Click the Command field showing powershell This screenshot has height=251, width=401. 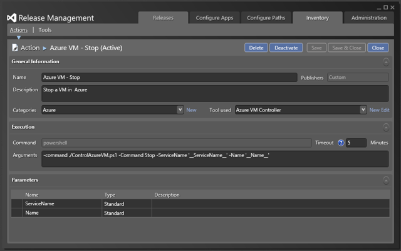coord(177,143)
